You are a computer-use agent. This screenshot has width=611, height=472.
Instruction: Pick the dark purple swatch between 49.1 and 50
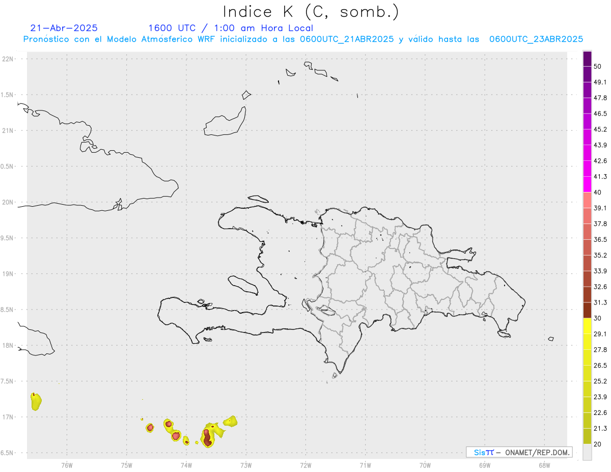click(587, 74)
